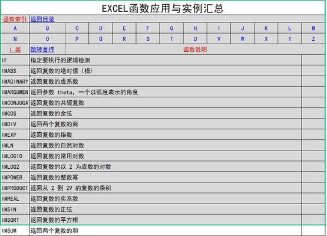
Task: Jump to letter F index
Action: (148, 28)
